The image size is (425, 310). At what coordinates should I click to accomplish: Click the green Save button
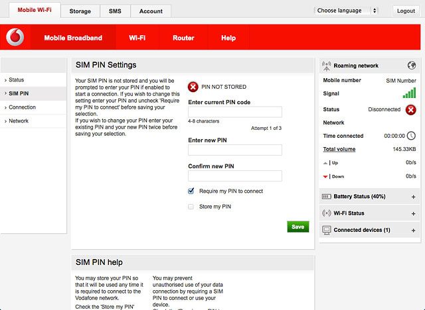click(x=298, y=227)
